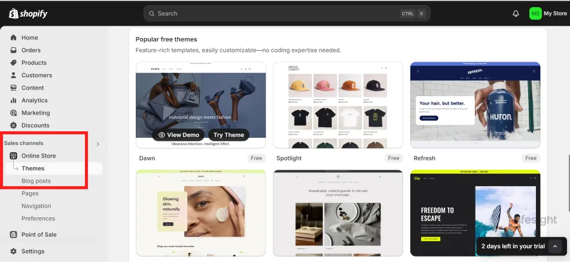This screenshot has height=262, width=570.
Task: Select Themes under Online Store
Action: tap(53, 168)
